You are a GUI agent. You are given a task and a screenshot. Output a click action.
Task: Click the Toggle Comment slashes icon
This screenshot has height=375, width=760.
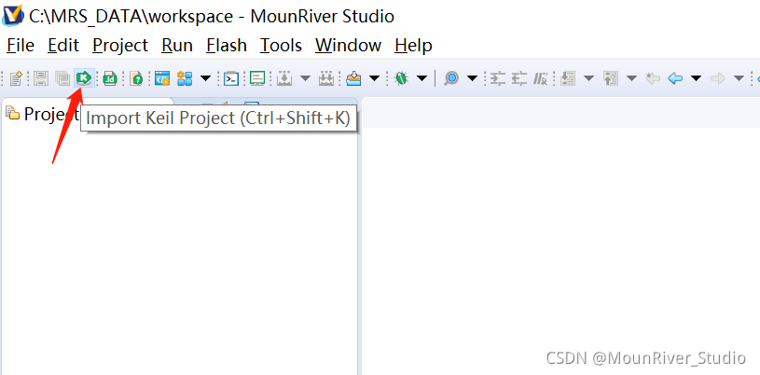tap(541, 78)
